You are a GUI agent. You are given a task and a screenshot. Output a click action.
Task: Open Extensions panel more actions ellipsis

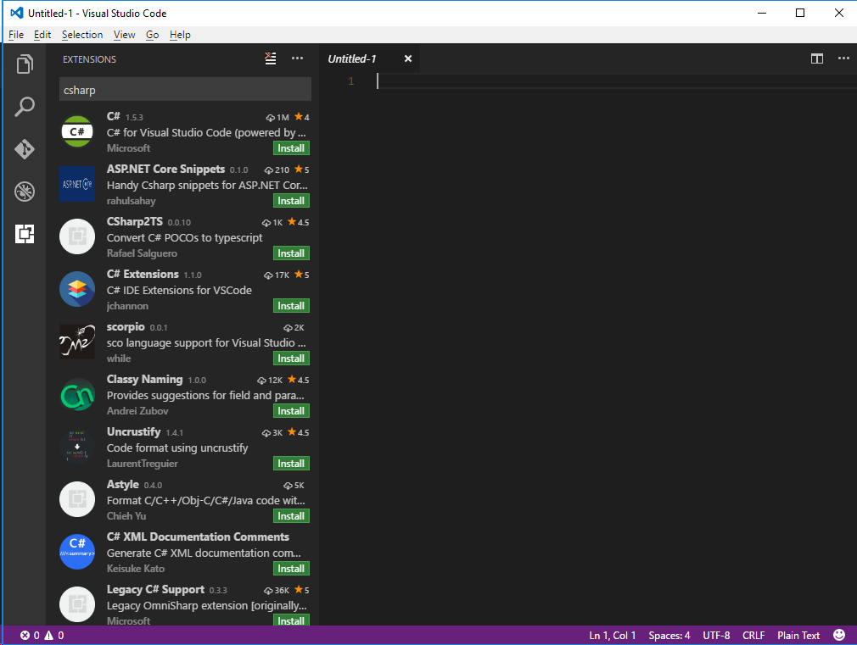point(297,58)
